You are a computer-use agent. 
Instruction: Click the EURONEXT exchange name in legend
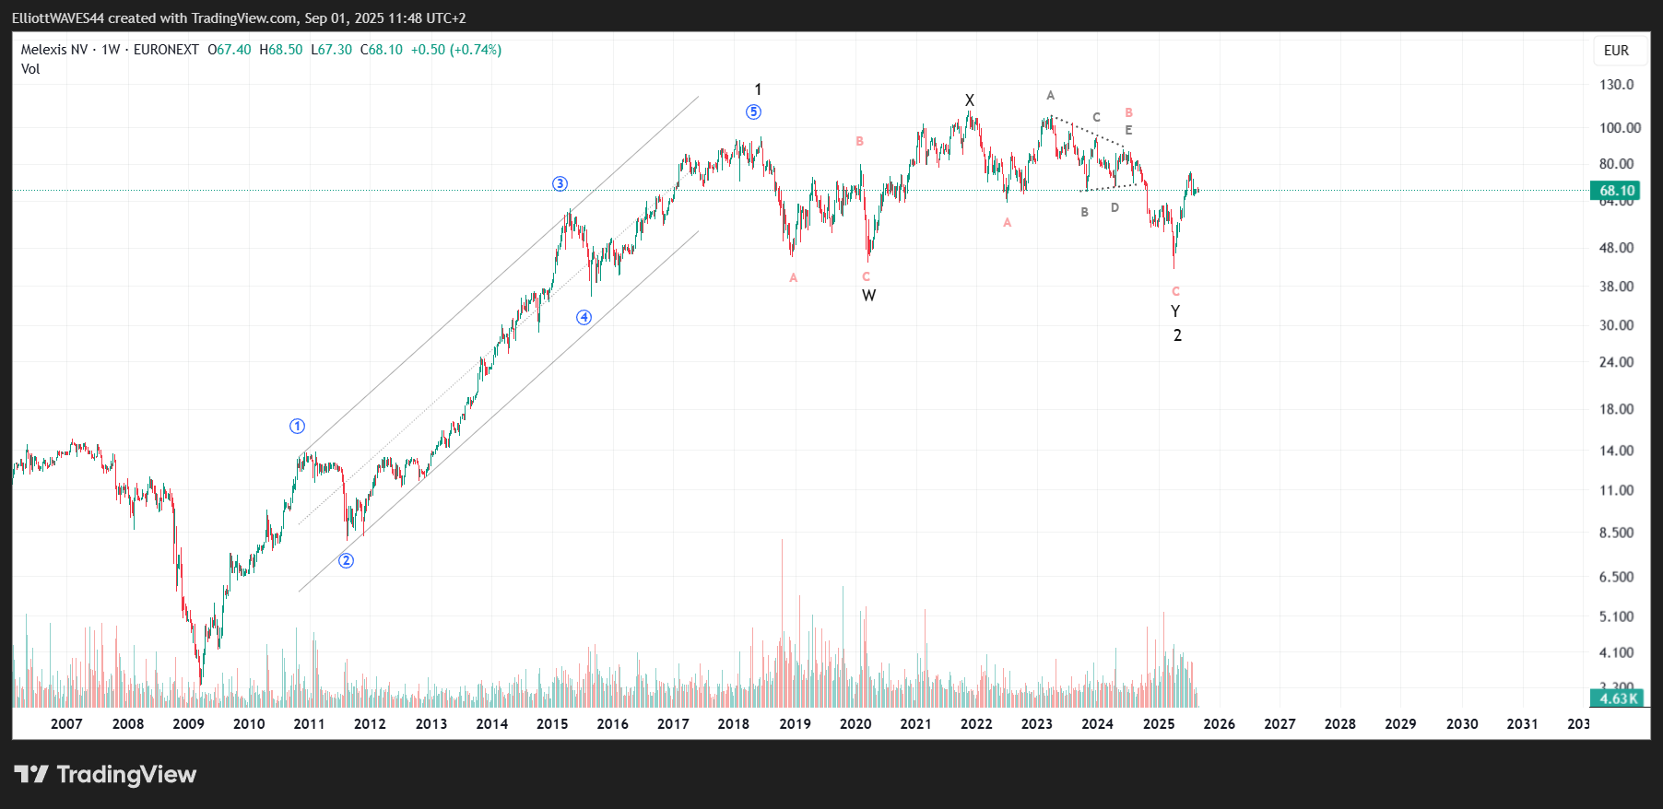[166, 50]
